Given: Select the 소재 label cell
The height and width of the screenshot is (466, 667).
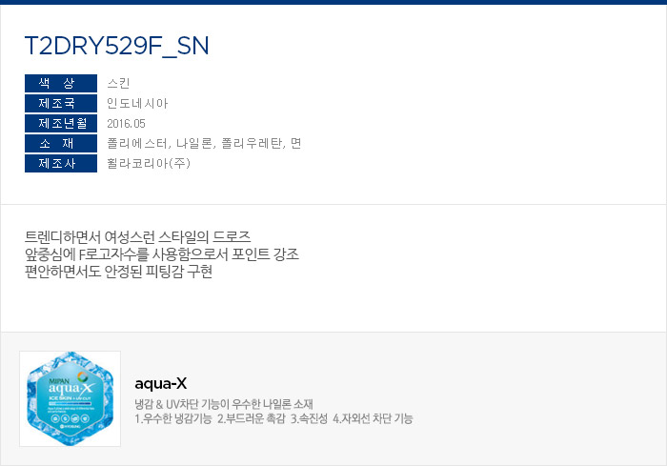Looking at the screenshot, I should tap(61, 143).
